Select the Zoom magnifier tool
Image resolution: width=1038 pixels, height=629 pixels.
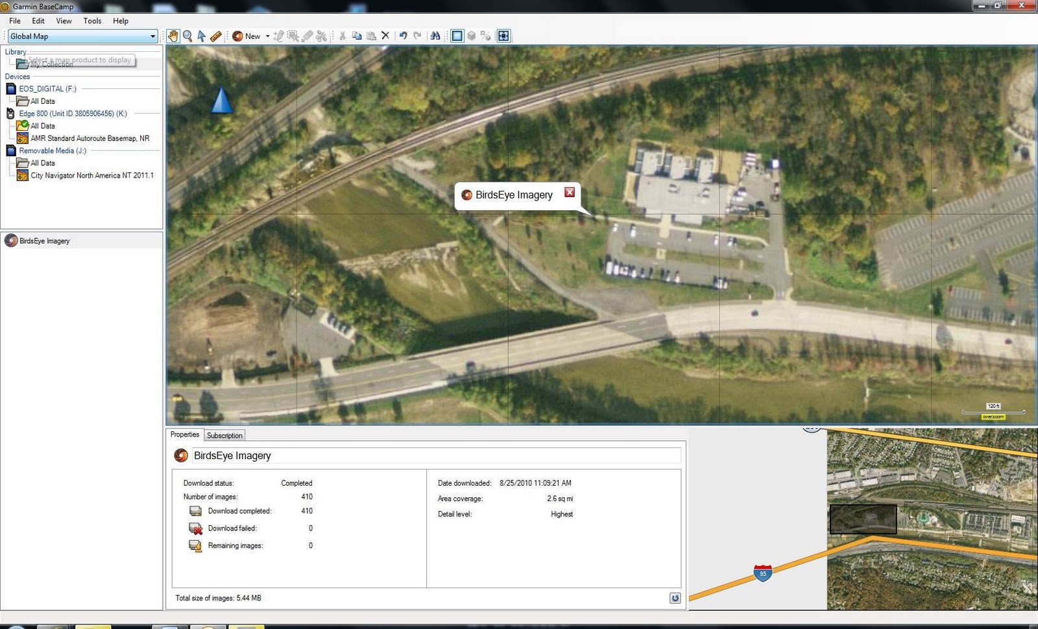pos(187,36)
